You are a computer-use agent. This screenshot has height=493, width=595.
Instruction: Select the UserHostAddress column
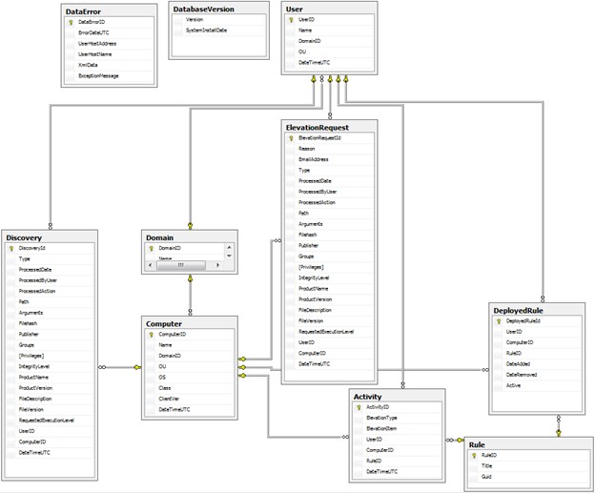coord(110,44)
